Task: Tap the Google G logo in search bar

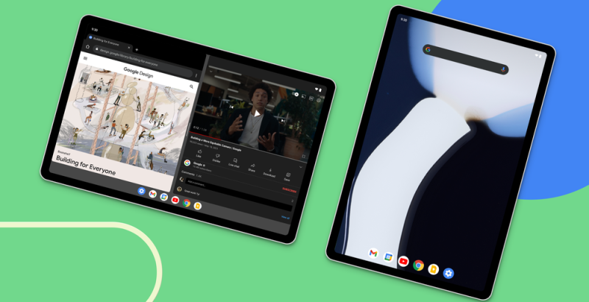Action: (428, 49)
